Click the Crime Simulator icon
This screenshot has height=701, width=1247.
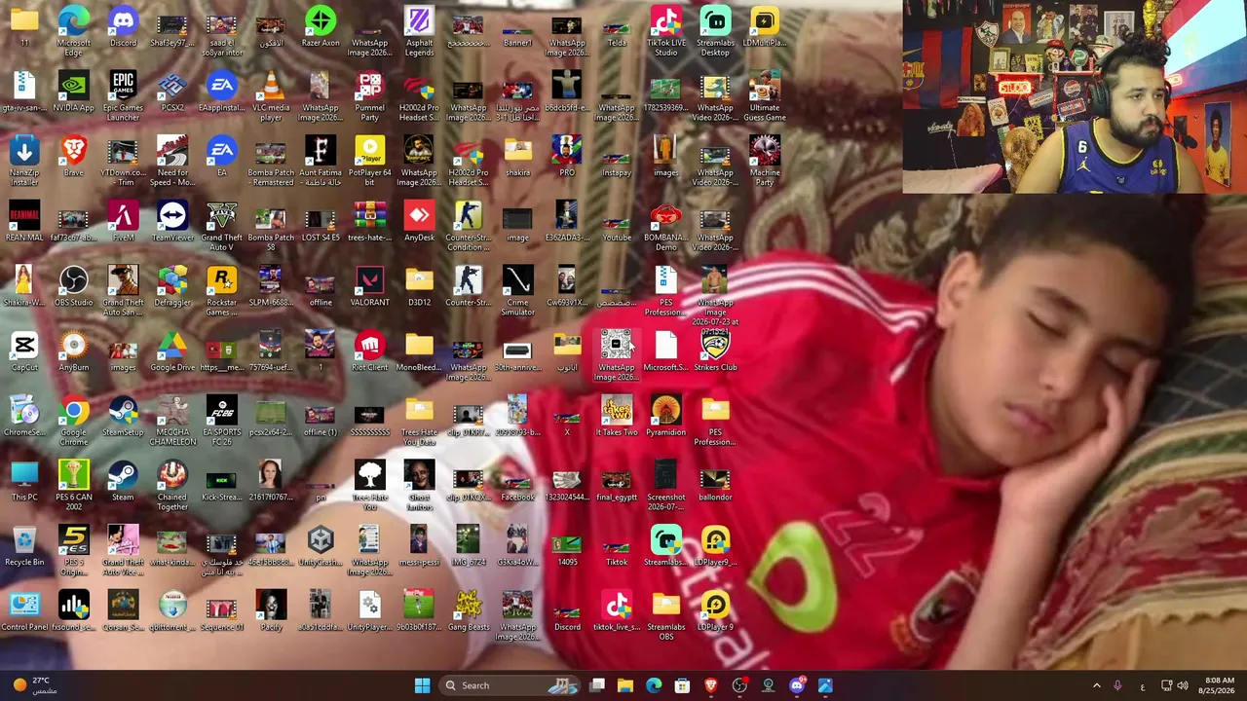pos(517,290)
